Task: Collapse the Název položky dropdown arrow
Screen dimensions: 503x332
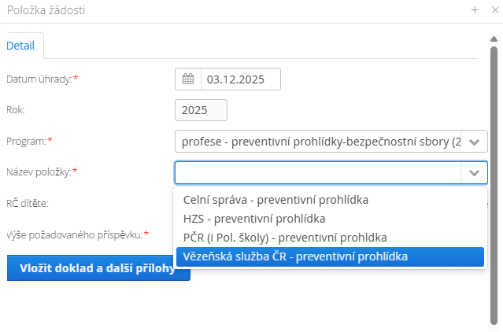Action: [474, 172]
